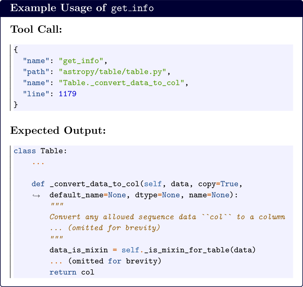This screenshot has width=303, height=287.
Task: Click the "data_is_mixin" variable assignment
Action: coord(78,250)
